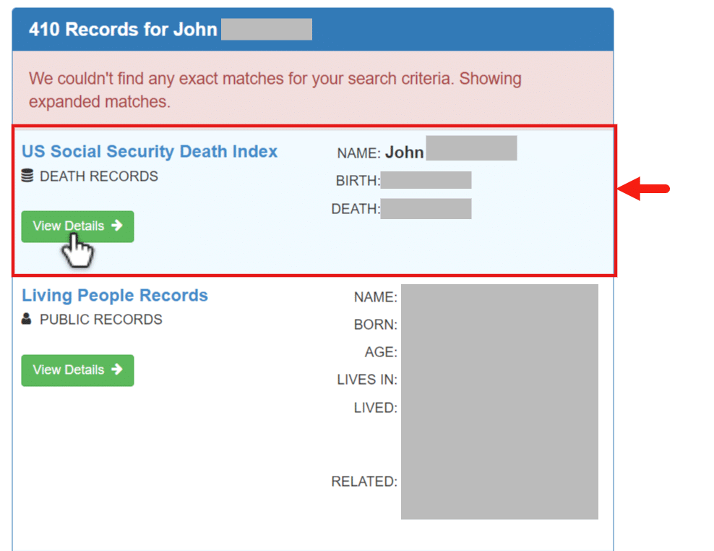Open the Living People Records link
The image size is (714, 551).
pyautogui.click(x=115, y=295)
